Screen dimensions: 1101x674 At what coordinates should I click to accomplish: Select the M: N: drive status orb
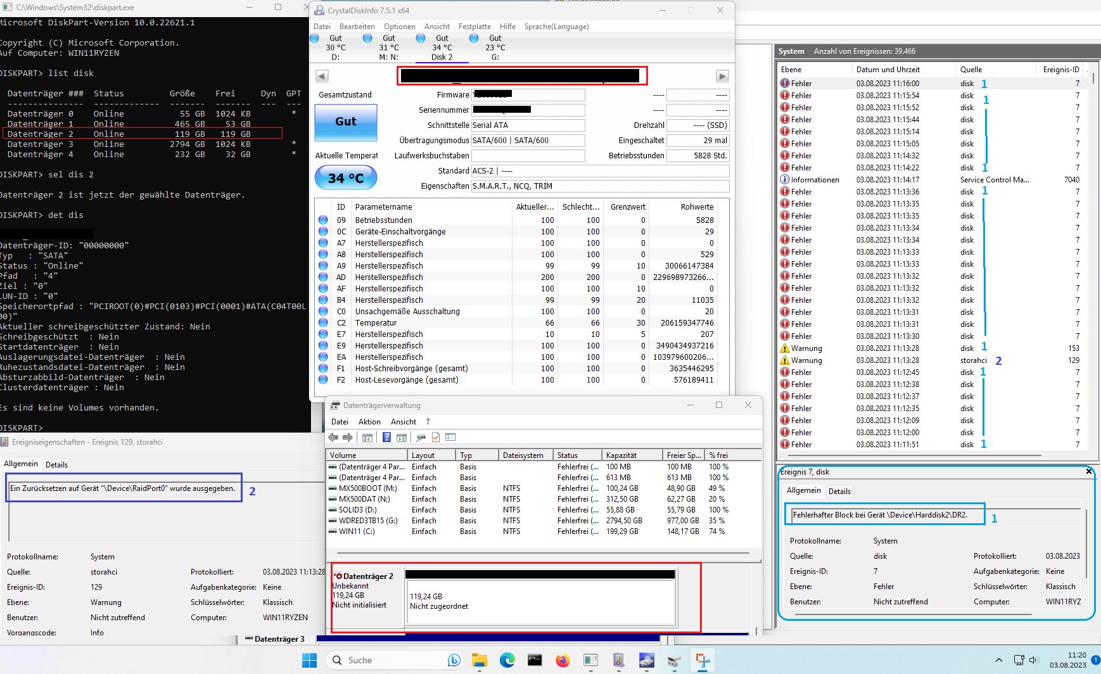coord(367,38)
